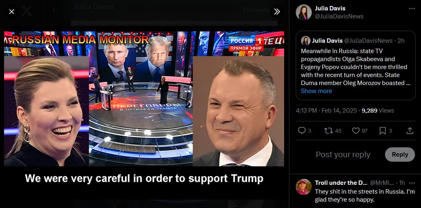Expand quoted post text with Show more
Image resolution: width=421 pixels, height=208 pixels.
(316, 91)
